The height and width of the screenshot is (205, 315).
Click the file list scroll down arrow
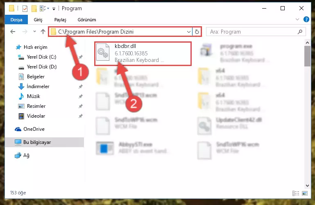[x=307, y=185]
